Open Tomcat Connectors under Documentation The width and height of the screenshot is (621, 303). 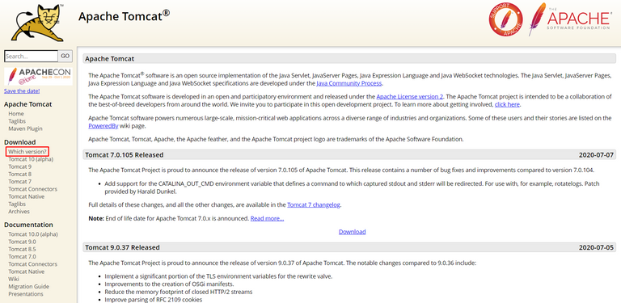point(32,264)
